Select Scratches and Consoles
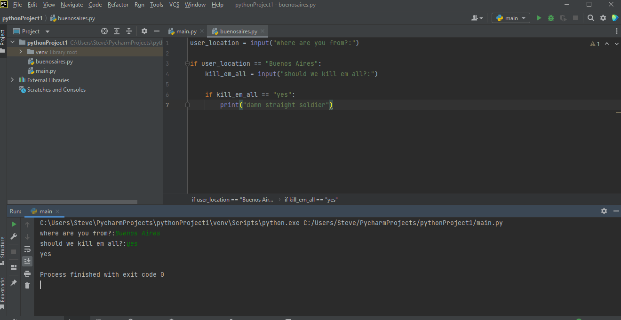This screenshot has width=621, height=320. tap(56, 90)
